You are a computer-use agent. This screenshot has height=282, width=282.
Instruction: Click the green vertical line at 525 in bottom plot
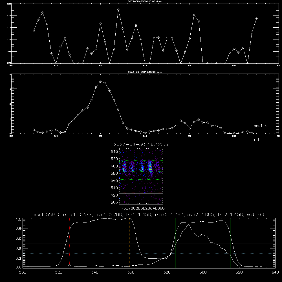pos(68,243)
